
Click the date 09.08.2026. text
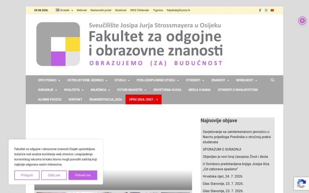click(41, 10)
